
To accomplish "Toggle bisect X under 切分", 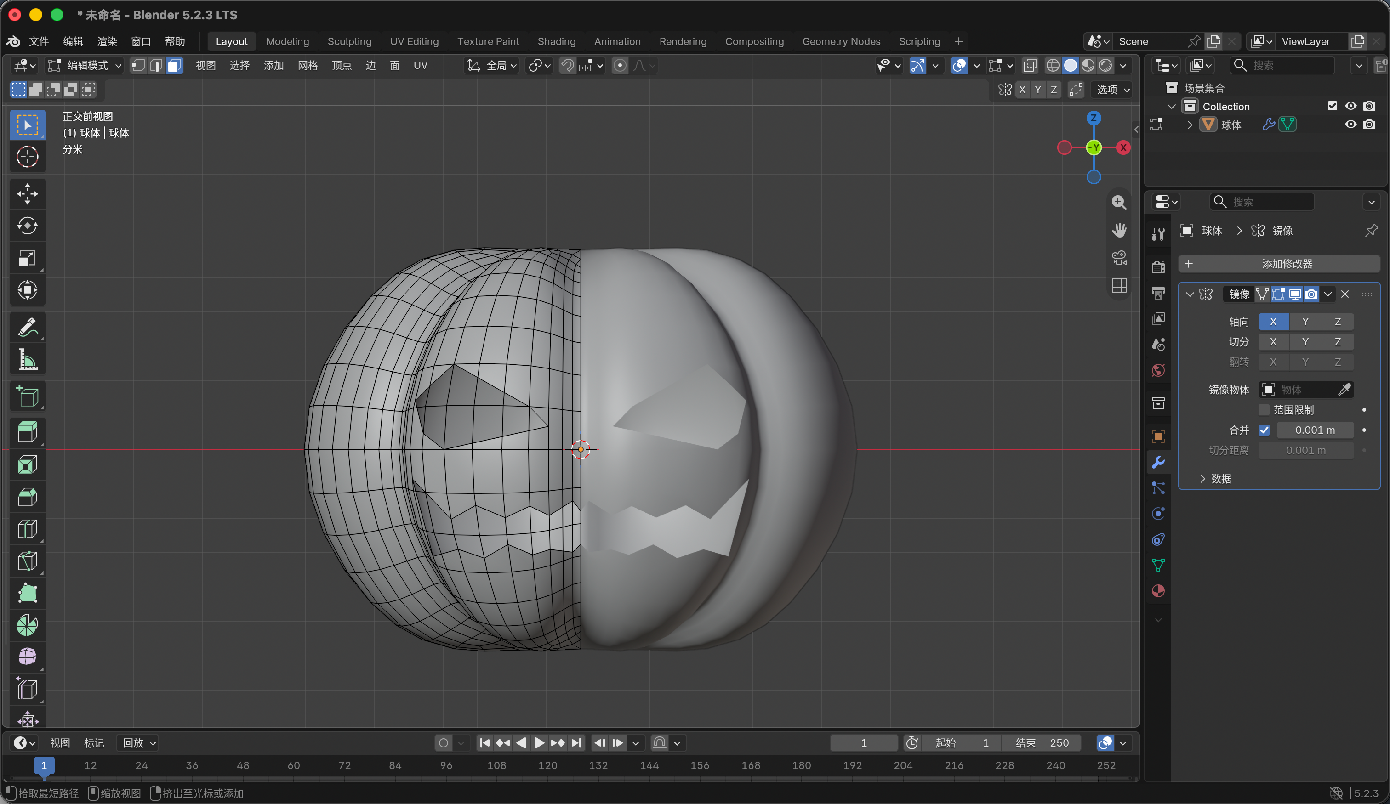I will point(1273,342).
